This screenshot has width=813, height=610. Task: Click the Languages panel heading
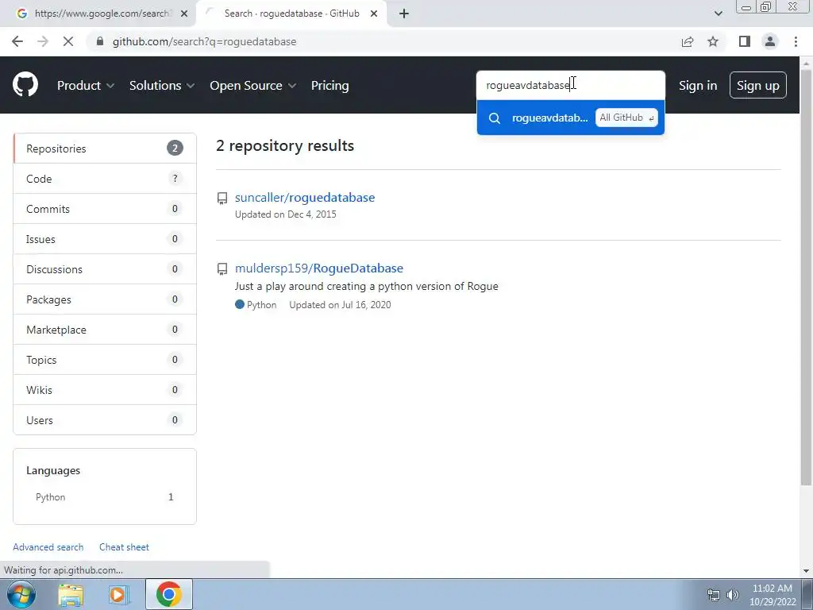pos(53,470)
